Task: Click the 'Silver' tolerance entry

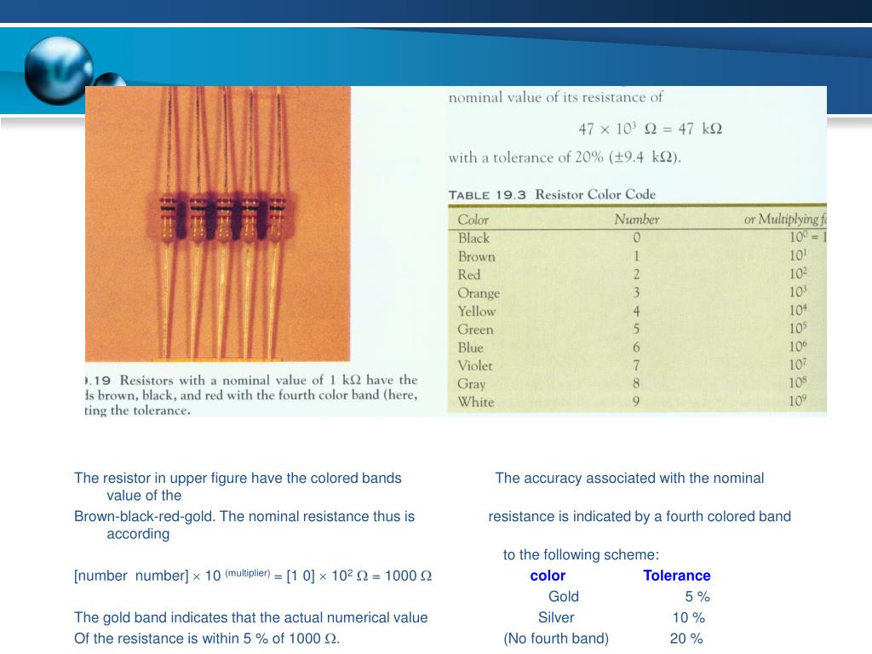Action: click(556, 618)
